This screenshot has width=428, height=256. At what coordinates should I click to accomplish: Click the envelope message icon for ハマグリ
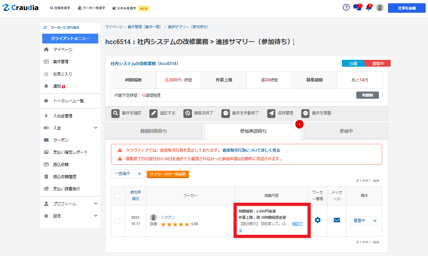(337, 220)
